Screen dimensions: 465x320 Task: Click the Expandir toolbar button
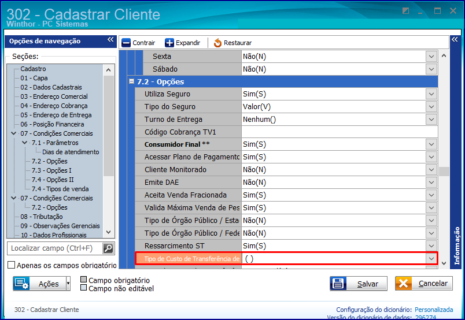(182, 43)
